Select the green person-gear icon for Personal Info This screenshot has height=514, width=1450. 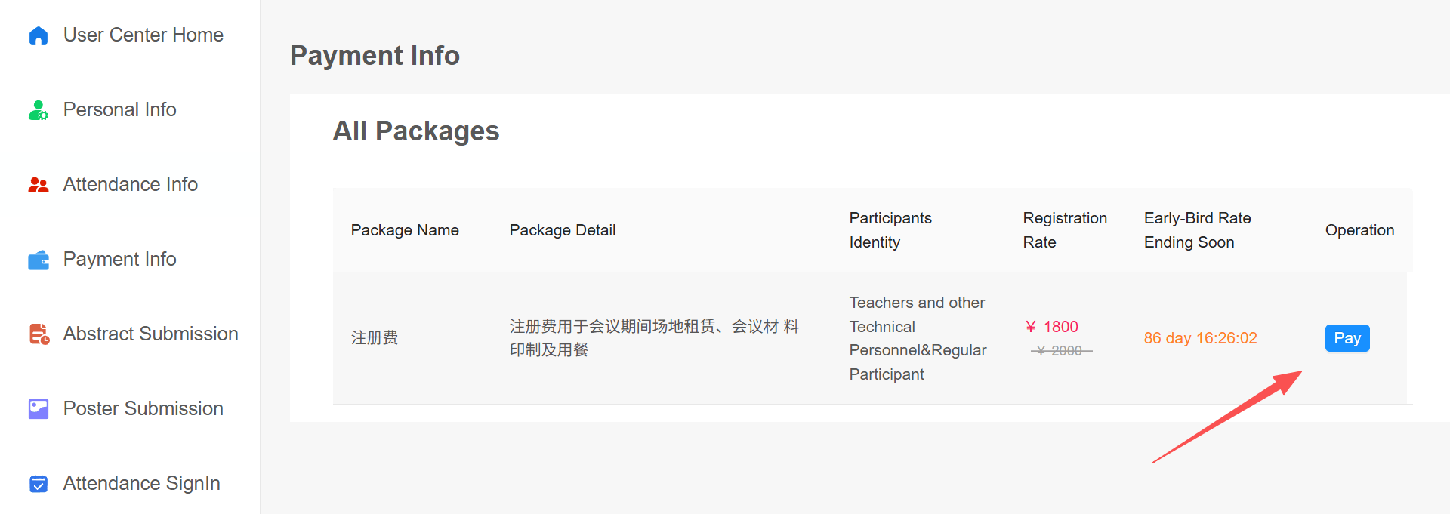38,109
